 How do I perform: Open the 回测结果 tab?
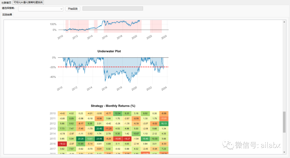[7, 15]
